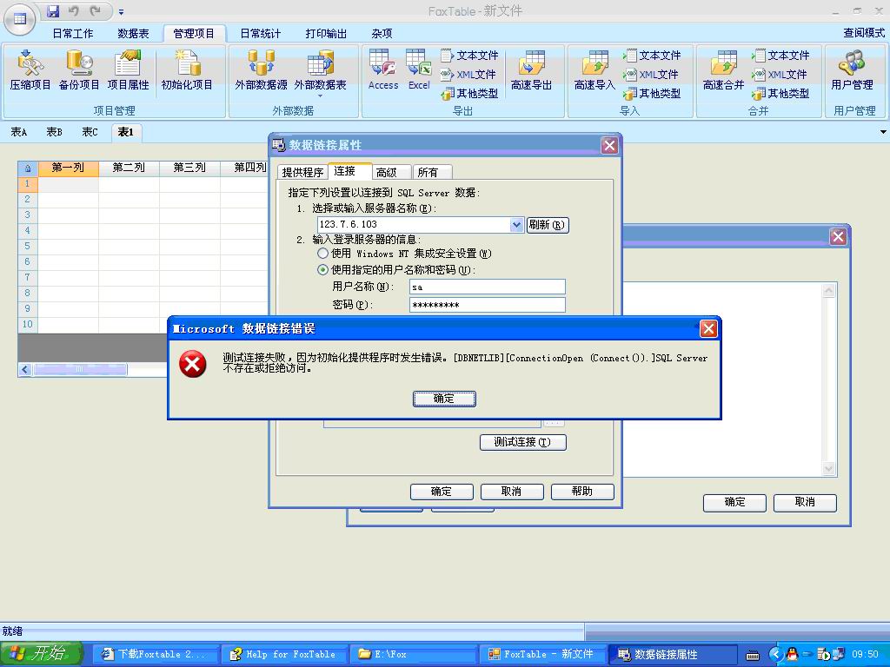890x667 pixels.
Task: Click 其他类型 in the 合并 group
Action: [x=780, y=93]
